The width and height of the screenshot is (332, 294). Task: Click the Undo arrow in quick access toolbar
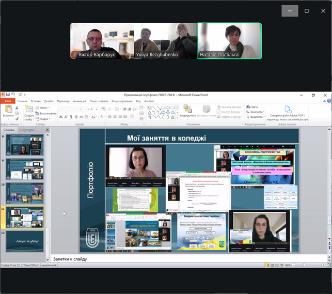pyautogui.click(x=13, y=94)
